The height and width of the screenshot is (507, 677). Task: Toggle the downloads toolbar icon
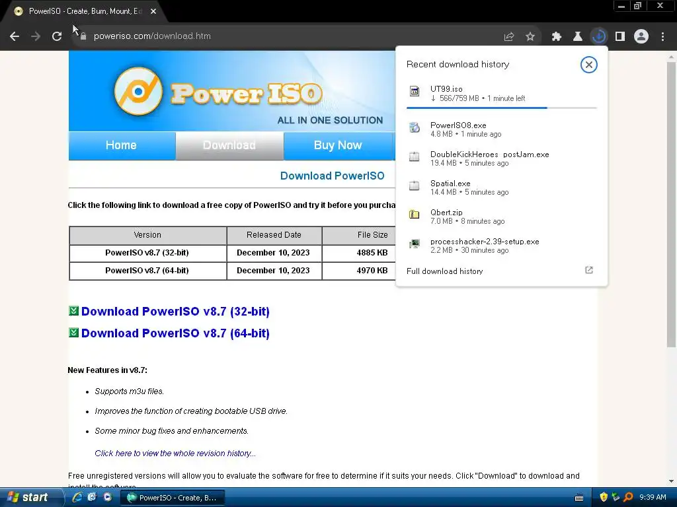click(599, 37)
